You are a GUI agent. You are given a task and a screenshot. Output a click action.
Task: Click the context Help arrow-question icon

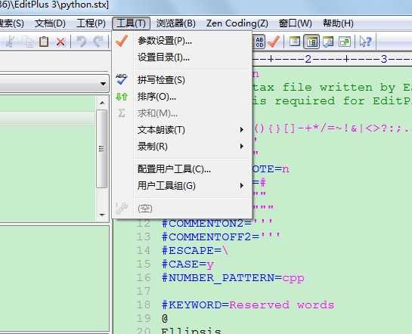coord(365,42)
